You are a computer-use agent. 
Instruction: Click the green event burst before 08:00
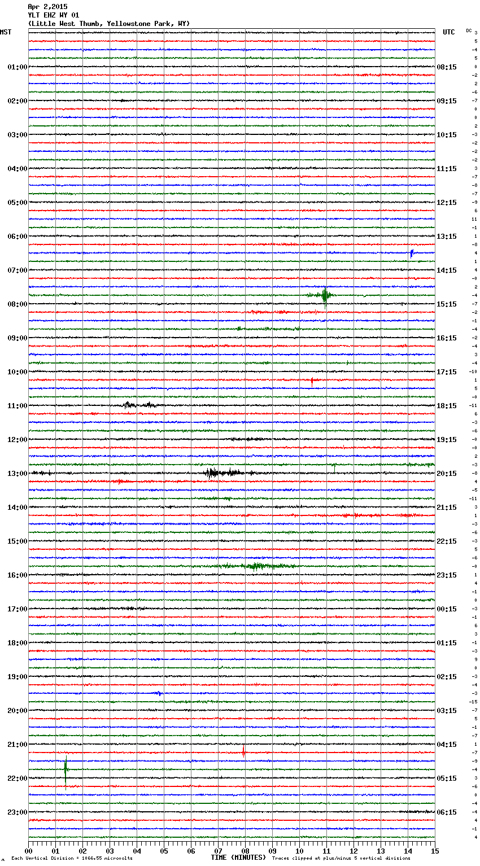tap(324, 295)
